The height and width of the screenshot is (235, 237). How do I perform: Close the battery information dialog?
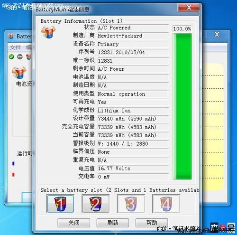coord(189,8)
